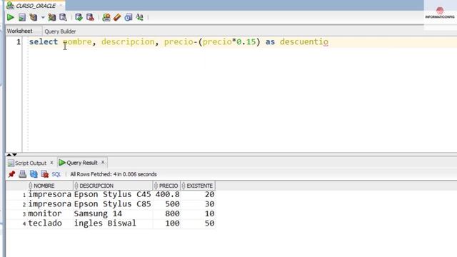The height and width of the screenshot is (257, 457).
Task: Select row number 3 in result grid
Action: tap(24, 214)
